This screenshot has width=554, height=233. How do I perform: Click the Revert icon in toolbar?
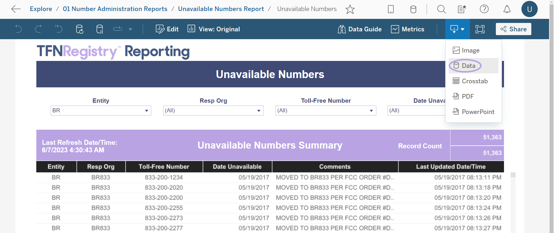[x=59, y=29]
